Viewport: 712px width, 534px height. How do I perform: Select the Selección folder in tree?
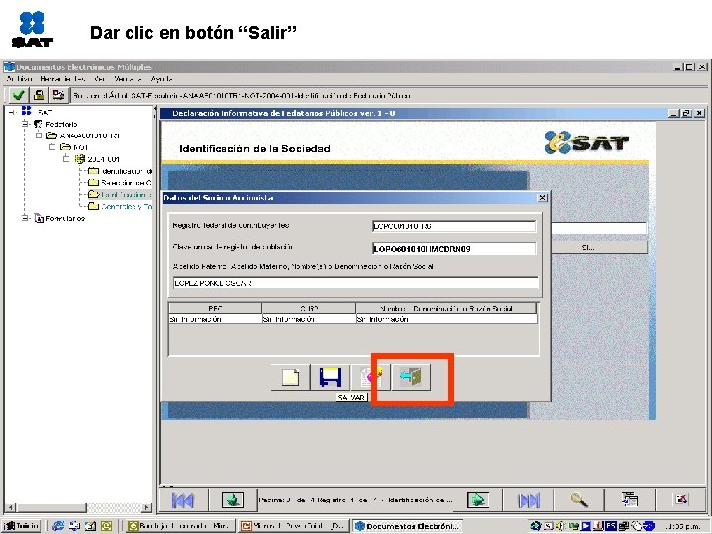tap(121, 183)
